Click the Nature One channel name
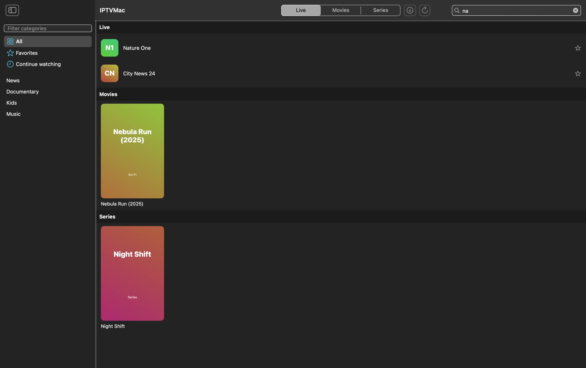586x368 pixels. pyautogui.click(x=137, y=48)
